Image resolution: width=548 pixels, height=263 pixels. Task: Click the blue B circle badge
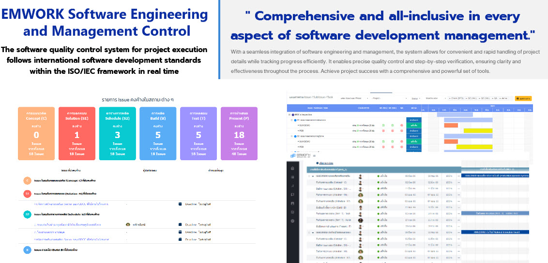pyautogui.click(x=28, y=250)
